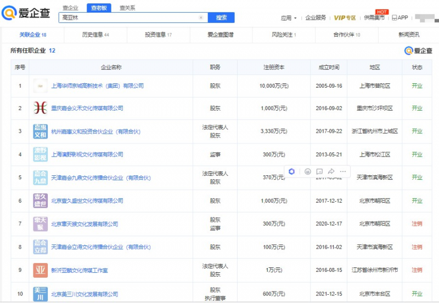
Task: Open 上海华师京城高新技术 company link
Action: point(97,86)
